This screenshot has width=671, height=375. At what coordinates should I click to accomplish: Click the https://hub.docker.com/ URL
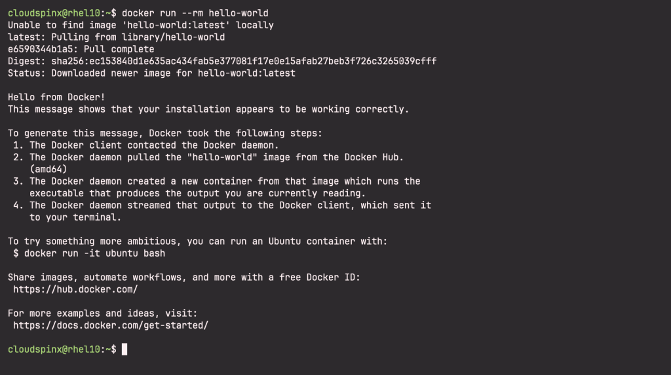pos(75,289)
